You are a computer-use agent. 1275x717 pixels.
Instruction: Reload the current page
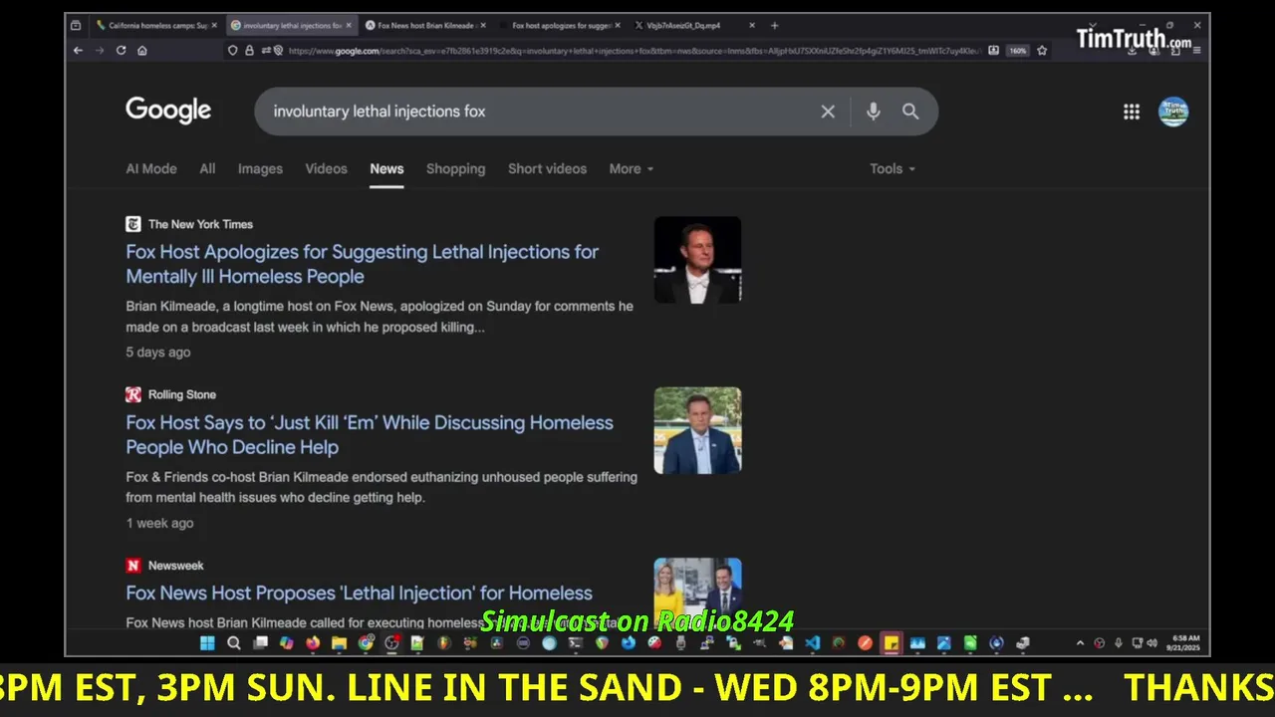point(122,50)
